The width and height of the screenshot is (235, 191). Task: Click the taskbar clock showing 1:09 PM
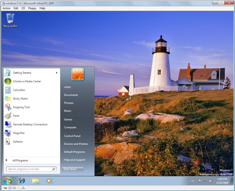pos(222,181)
